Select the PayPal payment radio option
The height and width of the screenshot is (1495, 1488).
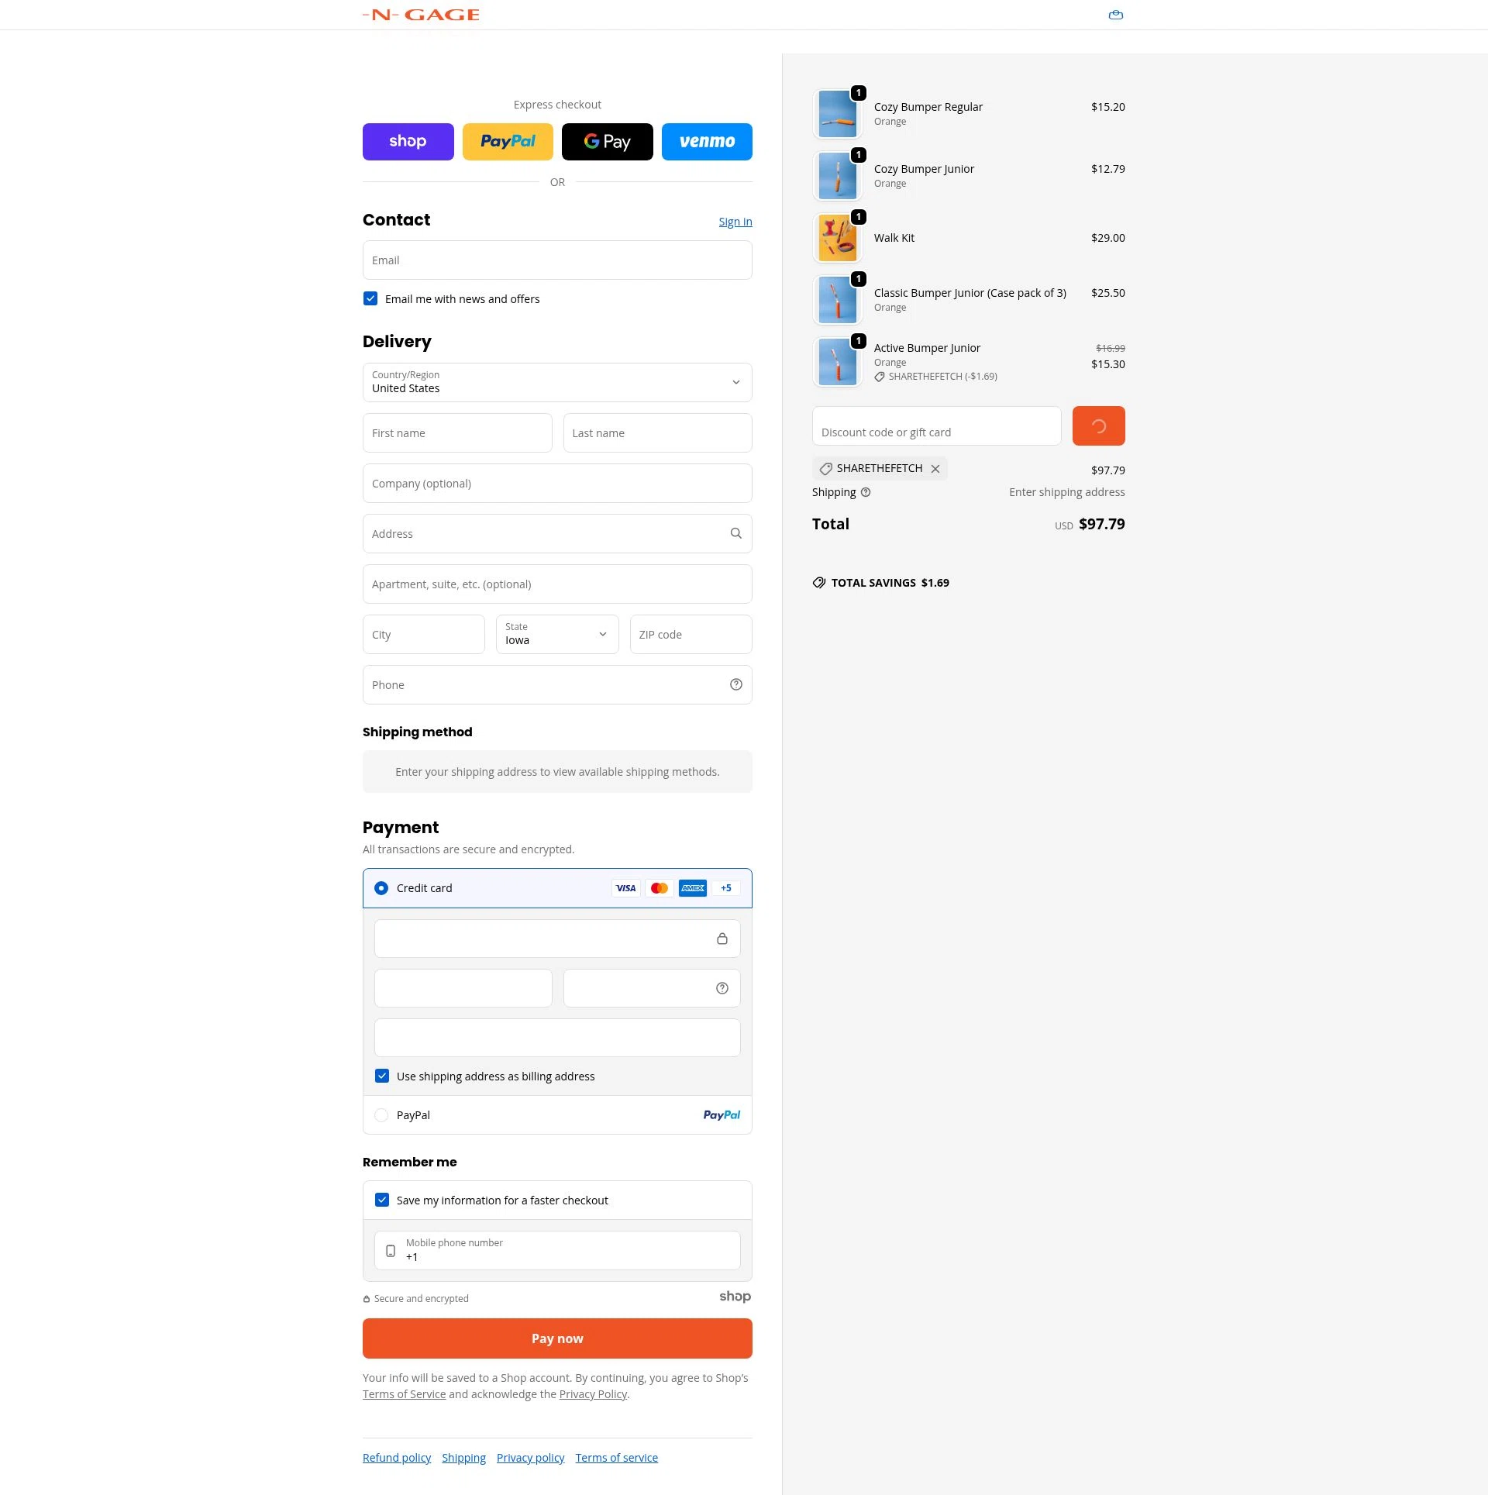381,1114
